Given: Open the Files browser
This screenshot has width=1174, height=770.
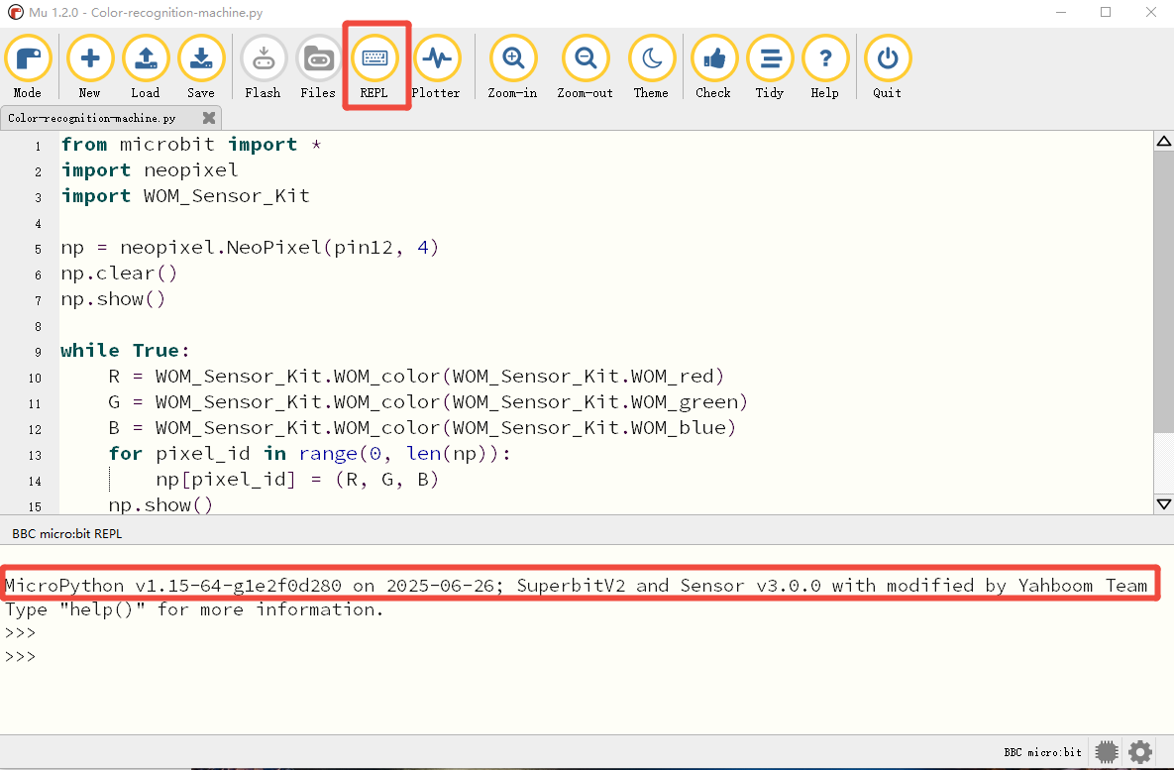Looking at the screenshot, I should coord(318,66).
